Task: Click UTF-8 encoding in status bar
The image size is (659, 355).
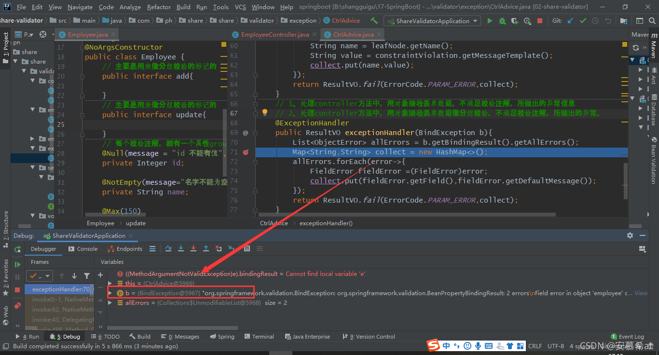Action: (x=555, y=346)
